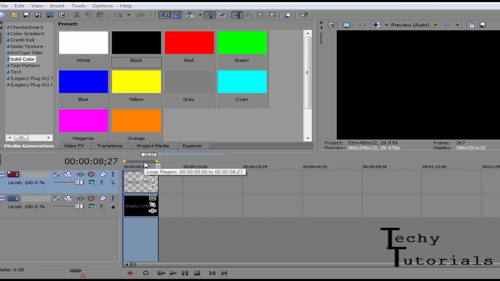Screen dimensions: 500x281
Task: Toggle Loop Playback in transport bar
Action: click(146, 273)
